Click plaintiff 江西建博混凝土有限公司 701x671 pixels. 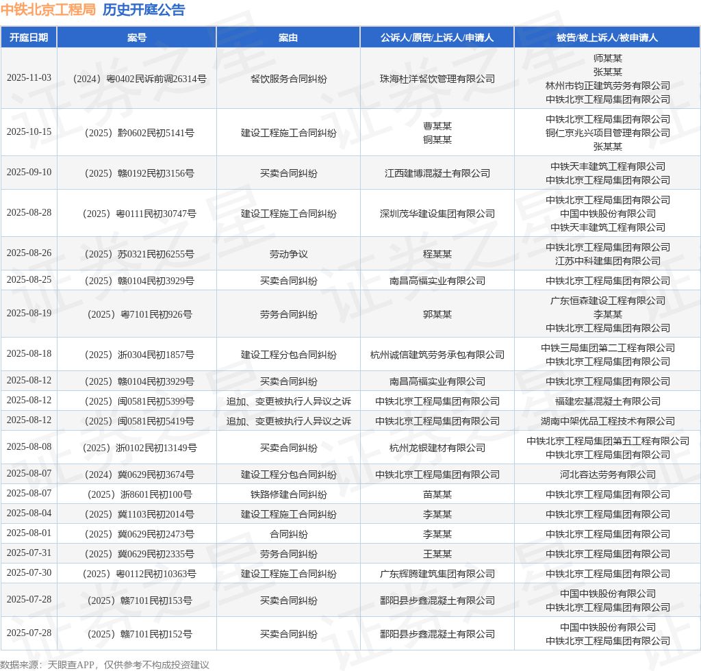click(x=437, y=173)
